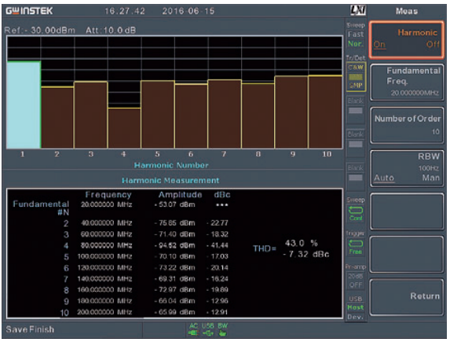450x342 pixels.
Task: Click the -12.91 dBc value
Action: tap(218, 312)
